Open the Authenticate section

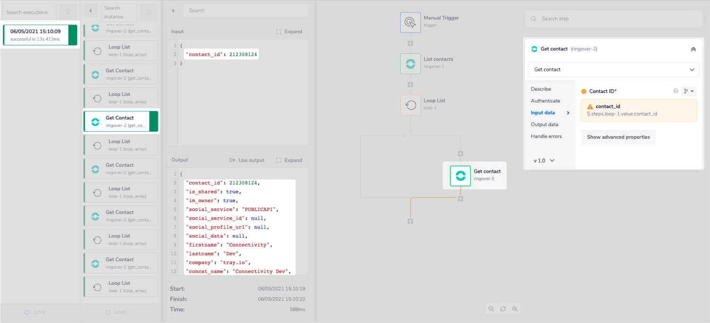(545, 101)
